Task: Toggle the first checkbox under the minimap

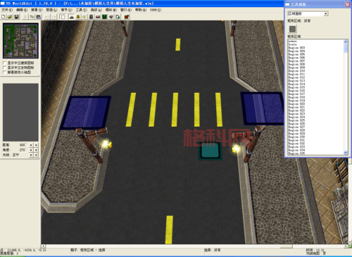Action: tap(4, 63)
